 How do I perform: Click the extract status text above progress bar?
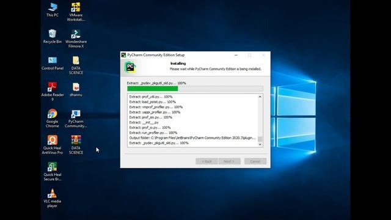(156, 83)
